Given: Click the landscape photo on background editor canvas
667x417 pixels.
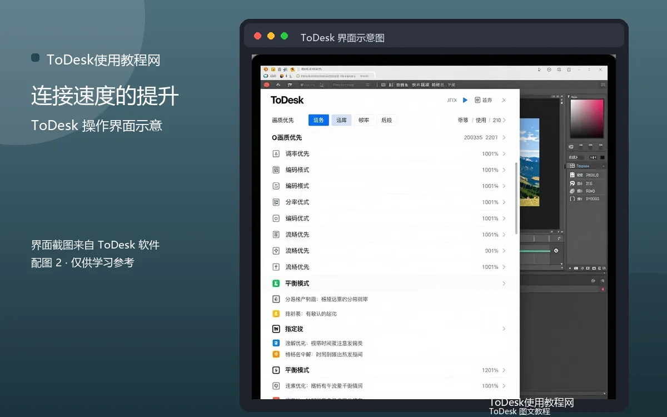Looking at the screenshot, I should coord(529,162).
